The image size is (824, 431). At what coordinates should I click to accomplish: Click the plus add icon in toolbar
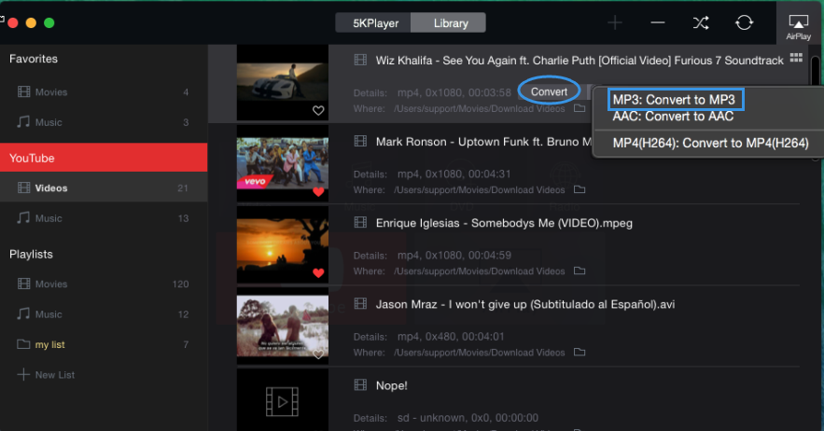615,22
